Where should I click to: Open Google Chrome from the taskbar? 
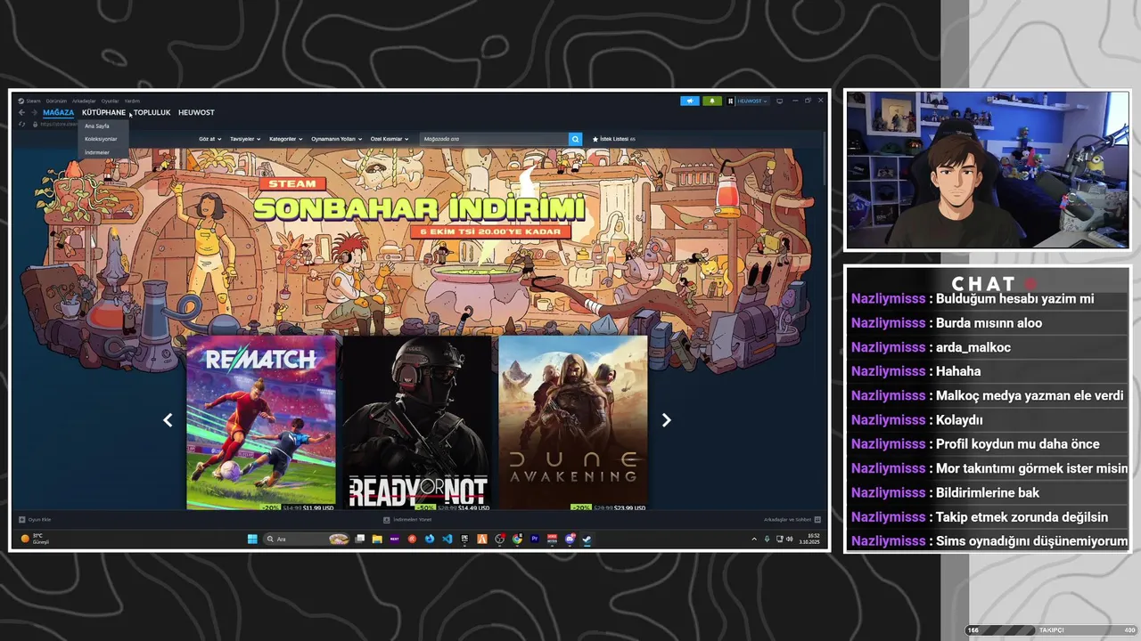tap(517, 539)
